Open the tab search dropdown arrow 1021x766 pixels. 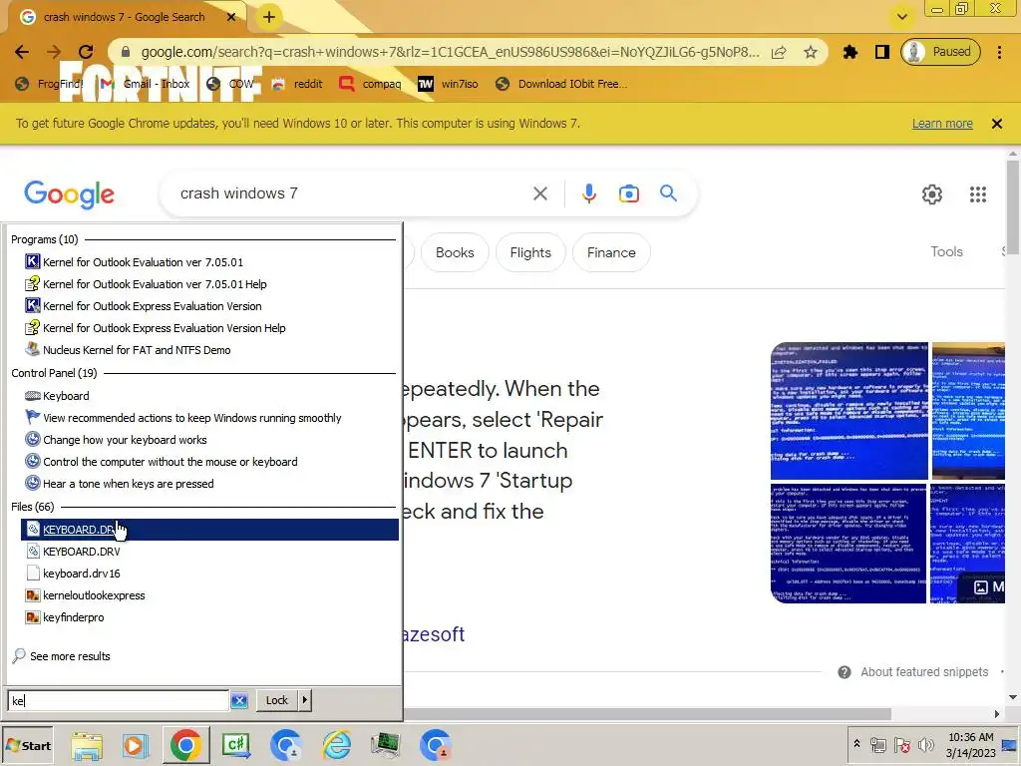point(901,17)
